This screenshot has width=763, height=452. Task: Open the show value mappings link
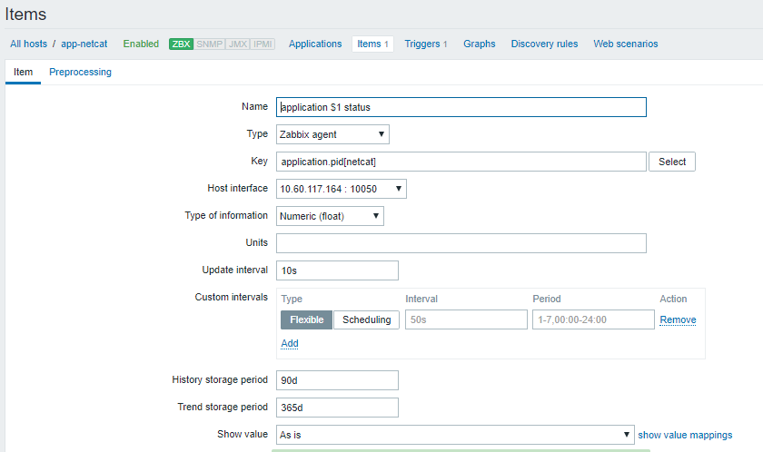[x=685, y=435]
